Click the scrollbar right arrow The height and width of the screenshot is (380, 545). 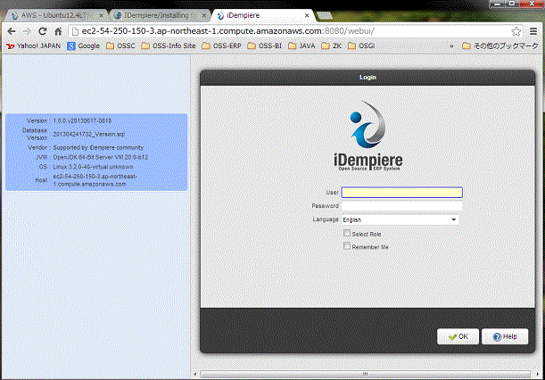537,374
